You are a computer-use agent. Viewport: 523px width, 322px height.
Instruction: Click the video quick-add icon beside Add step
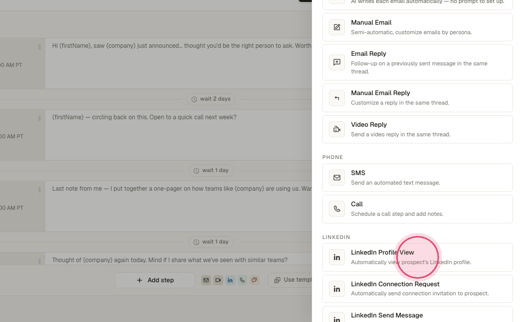click(218, 280)
